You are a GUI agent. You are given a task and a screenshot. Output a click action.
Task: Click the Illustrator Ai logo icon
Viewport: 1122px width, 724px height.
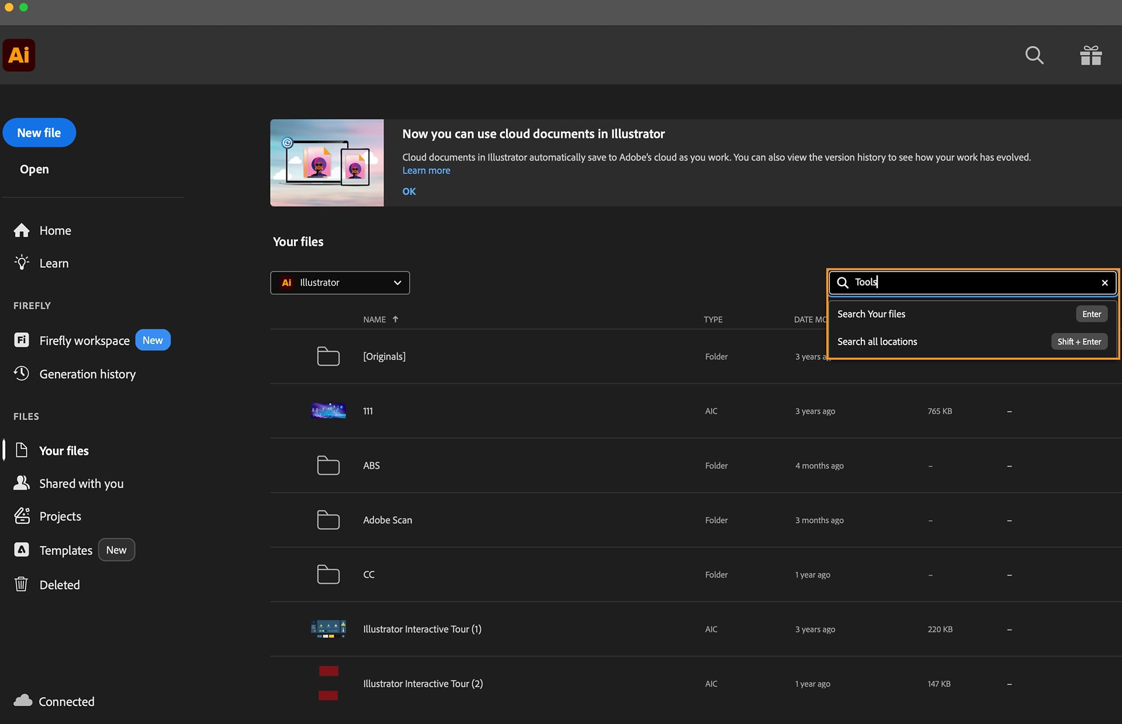pos(19,55)
